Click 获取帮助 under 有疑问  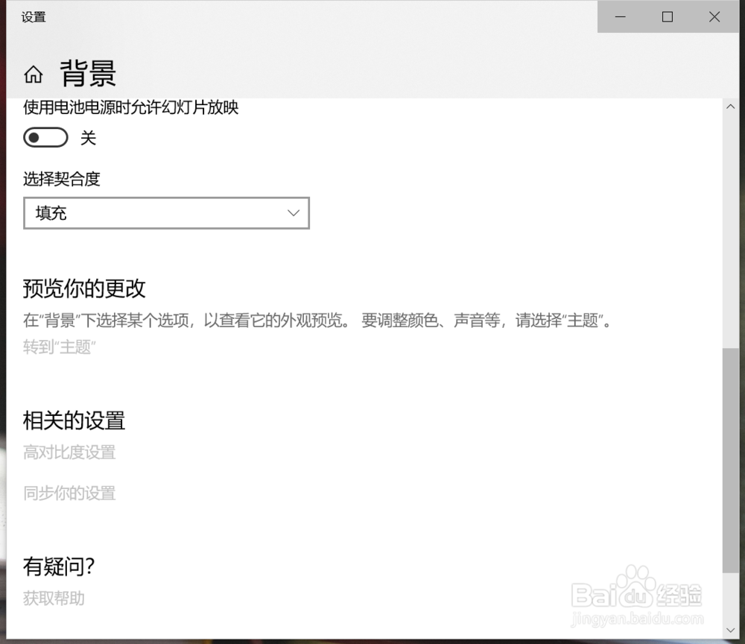coord(52,599)
